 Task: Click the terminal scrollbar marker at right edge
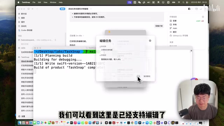click(x=191, y=51)
